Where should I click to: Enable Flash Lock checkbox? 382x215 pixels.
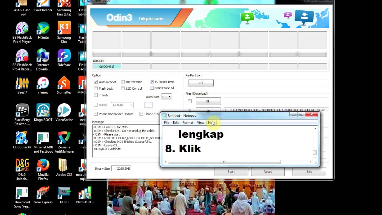(96, 88)
